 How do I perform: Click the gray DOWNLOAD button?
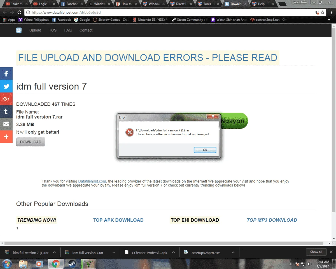point(31,142)
